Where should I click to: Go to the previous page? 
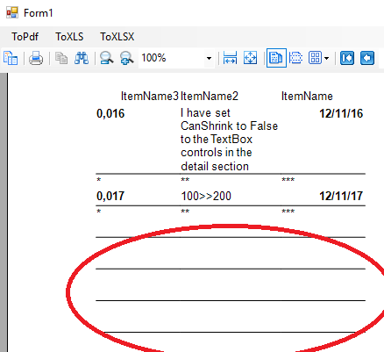[367, 58]
